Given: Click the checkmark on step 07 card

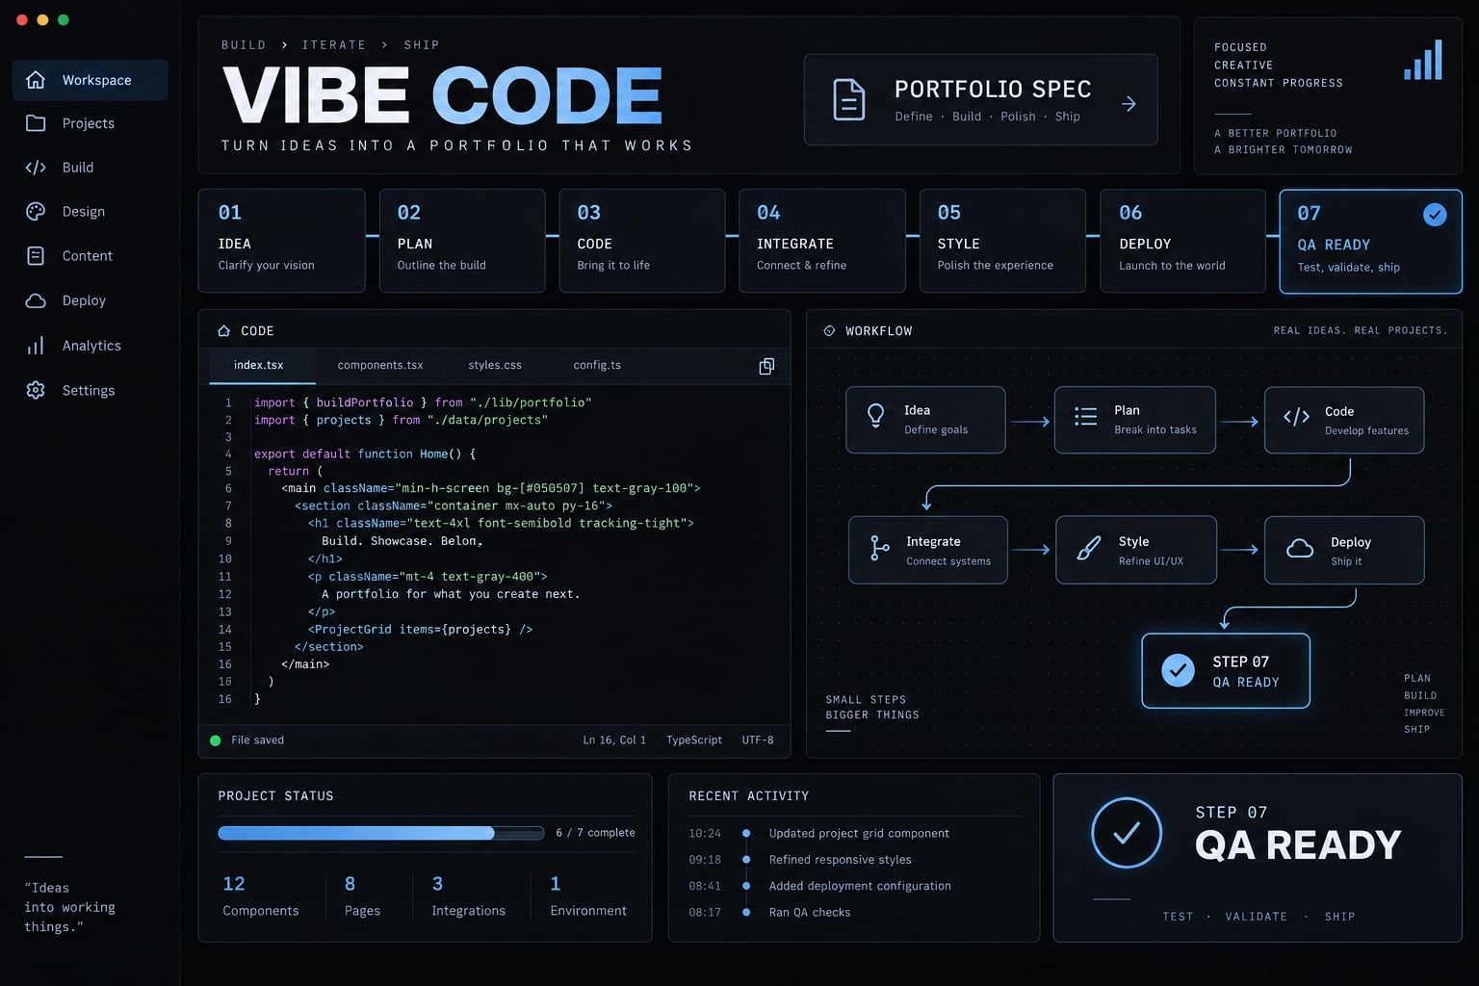Looking at the screenshot, I should [x=1435, y=215].
